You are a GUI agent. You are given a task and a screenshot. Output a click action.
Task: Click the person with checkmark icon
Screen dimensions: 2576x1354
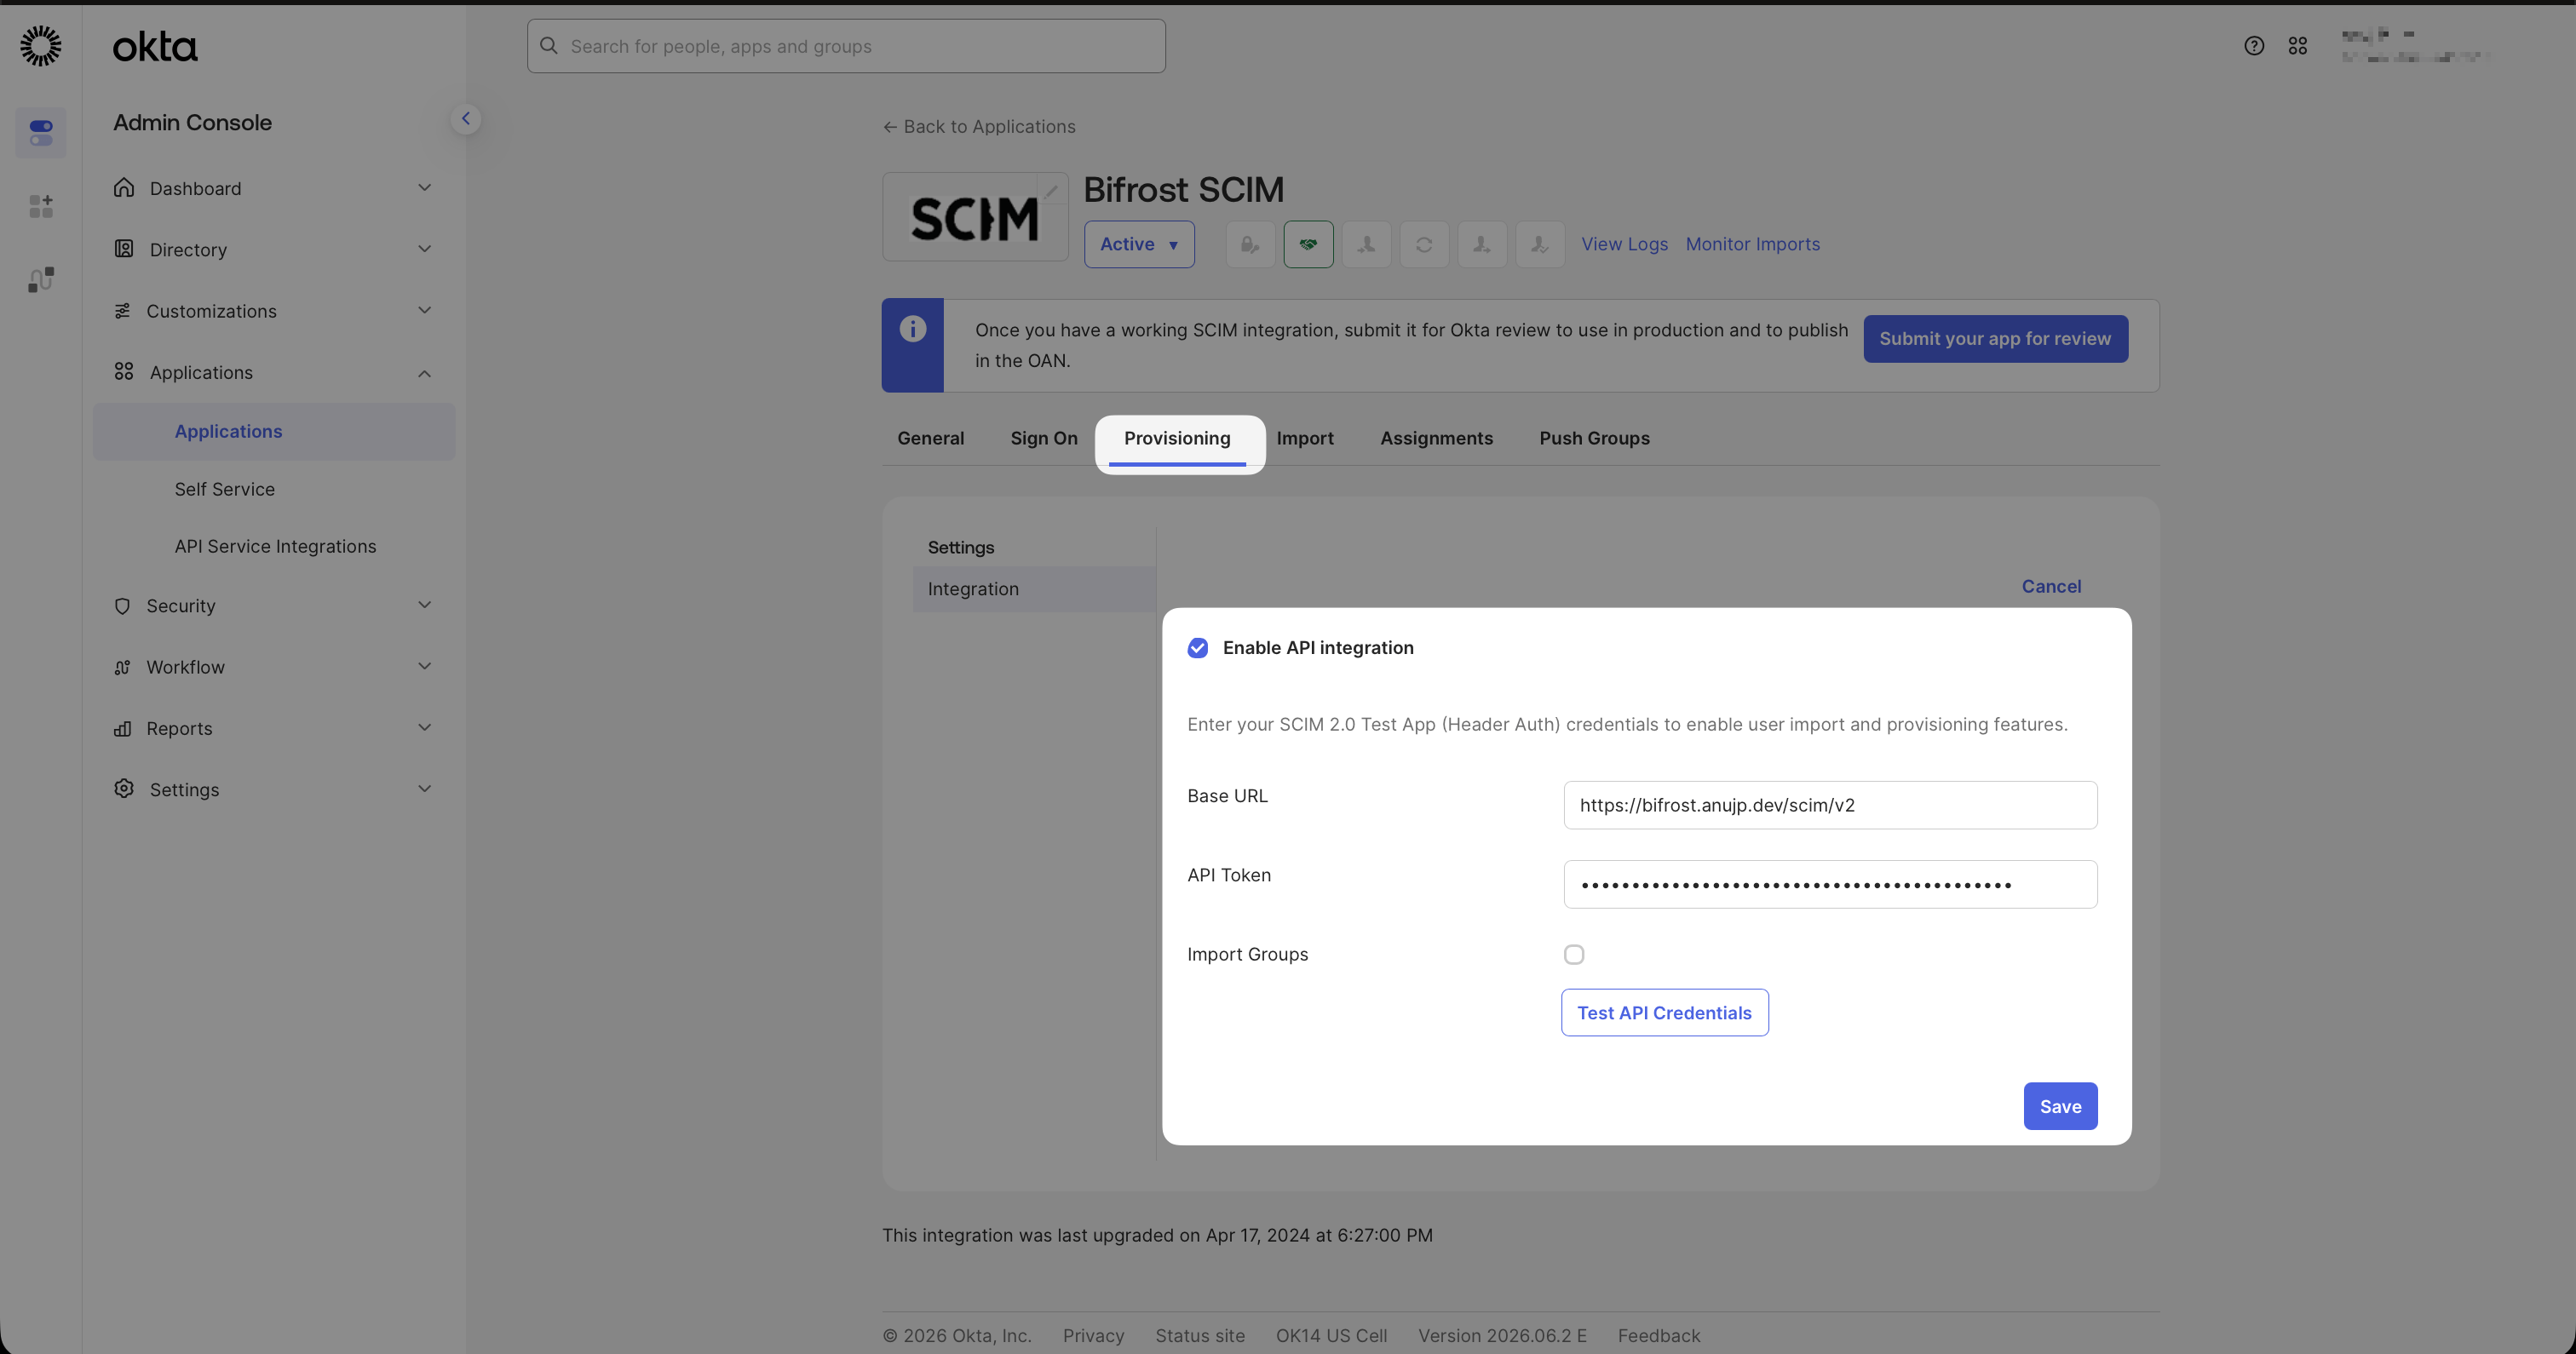click(x=1540, y=244)
